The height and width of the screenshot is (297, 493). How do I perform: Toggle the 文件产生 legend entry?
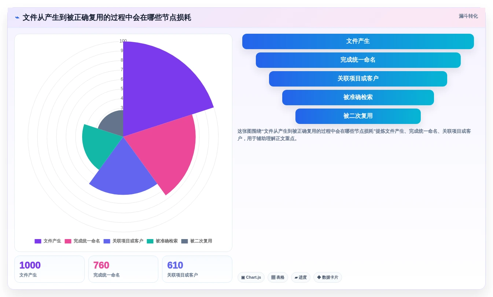click(x=48, y=241)
